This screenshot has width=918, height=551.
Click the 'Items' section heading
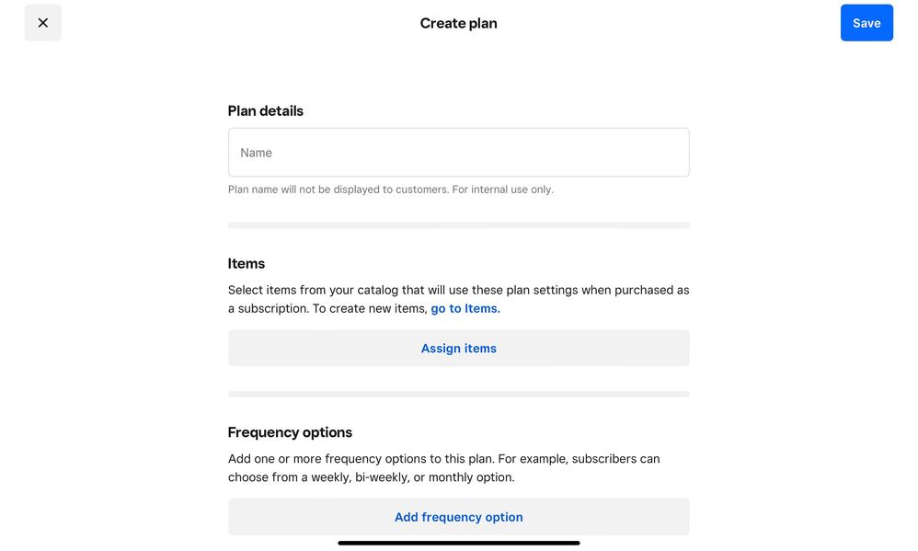[x=247, y=264]
